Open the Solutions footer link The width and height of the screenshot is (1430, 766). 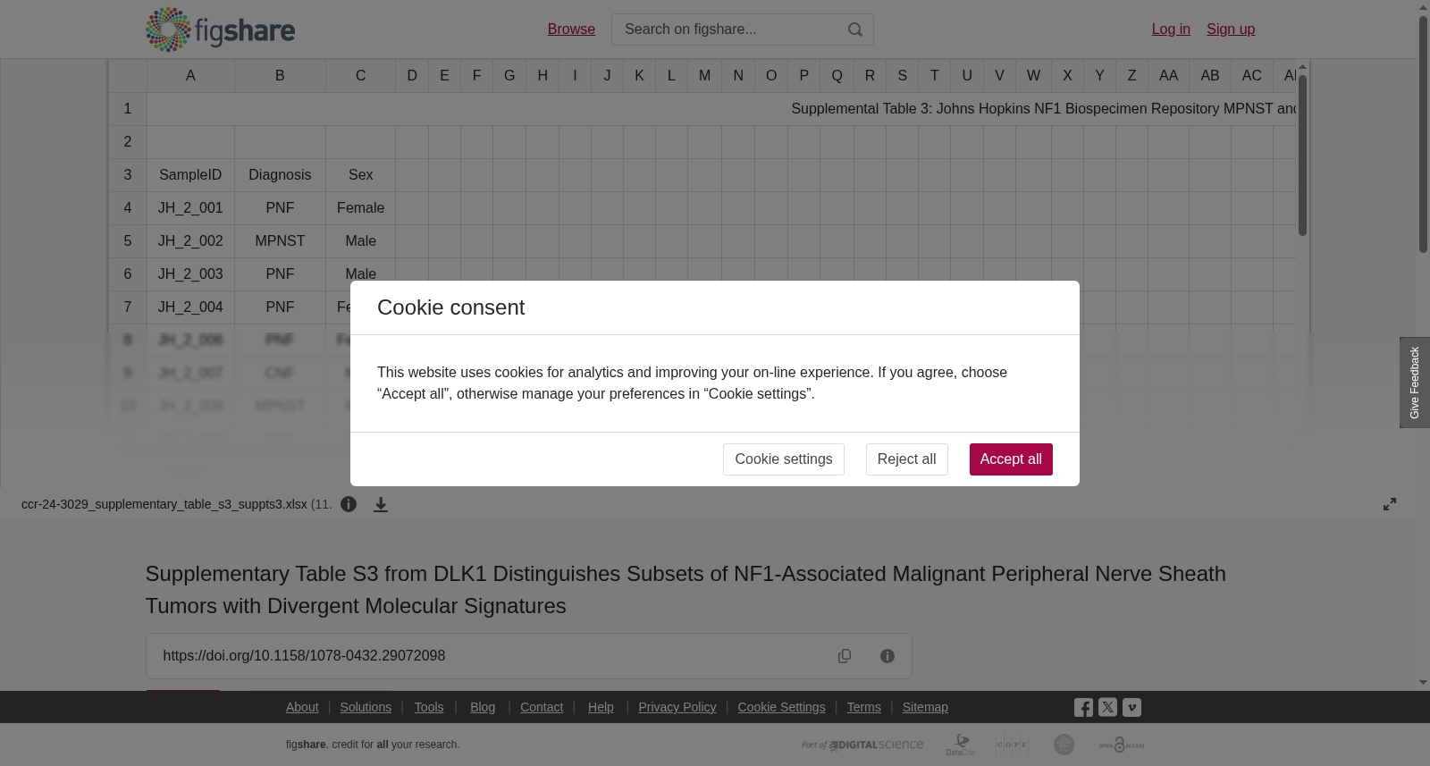tap(366, 707)
